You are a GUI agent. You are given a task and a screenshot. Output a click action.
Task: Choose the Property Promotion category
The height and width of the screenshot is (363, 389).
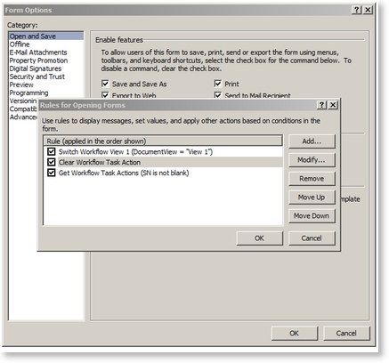tap(38, 60)
